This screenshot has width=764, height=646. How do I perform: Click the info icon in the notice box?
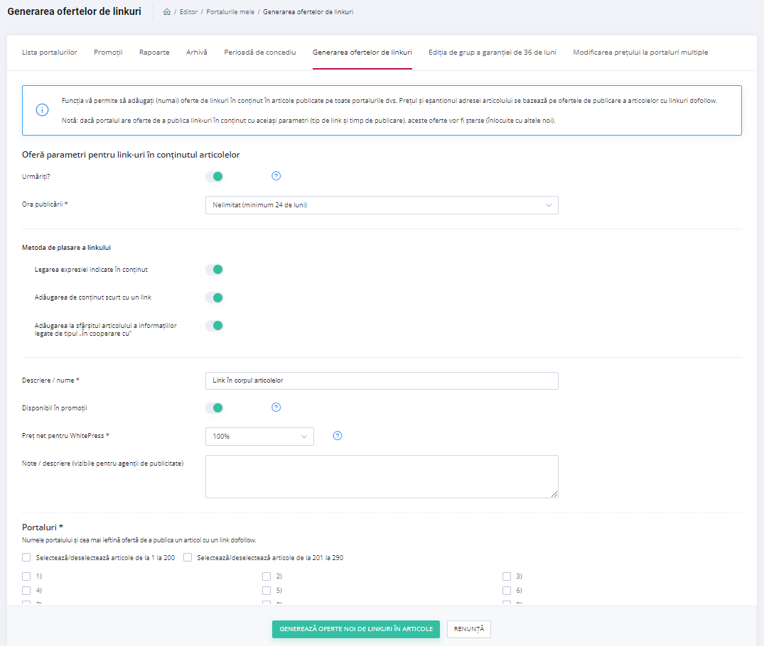point(43,110)
